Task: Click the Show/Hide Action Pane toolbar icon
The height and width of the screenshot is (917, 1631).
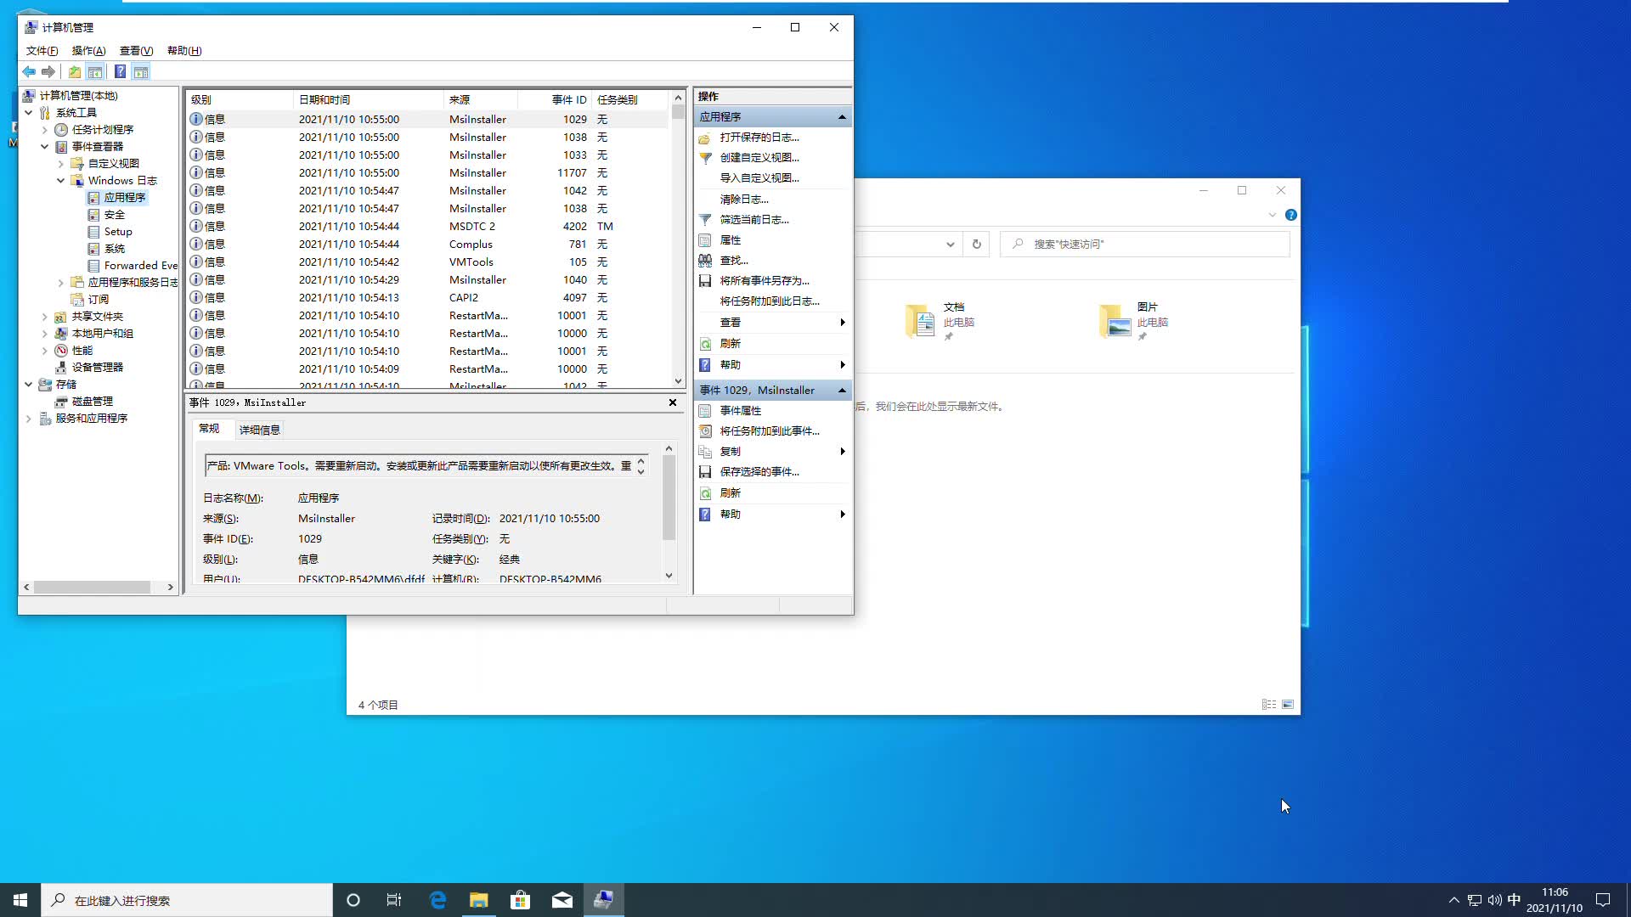Action: click(141, 72)
